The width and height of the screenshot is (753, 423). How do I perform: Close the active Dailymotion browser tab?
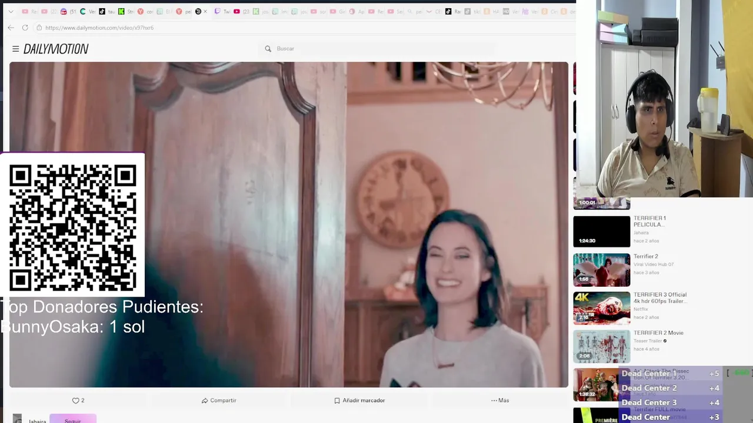click(205, 11)
